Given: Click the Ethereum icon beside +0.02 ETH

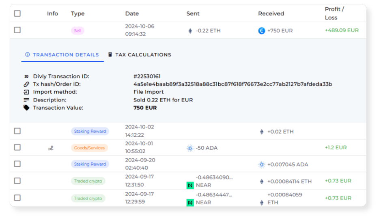Looking at the screenshot, I should (262, 132).
